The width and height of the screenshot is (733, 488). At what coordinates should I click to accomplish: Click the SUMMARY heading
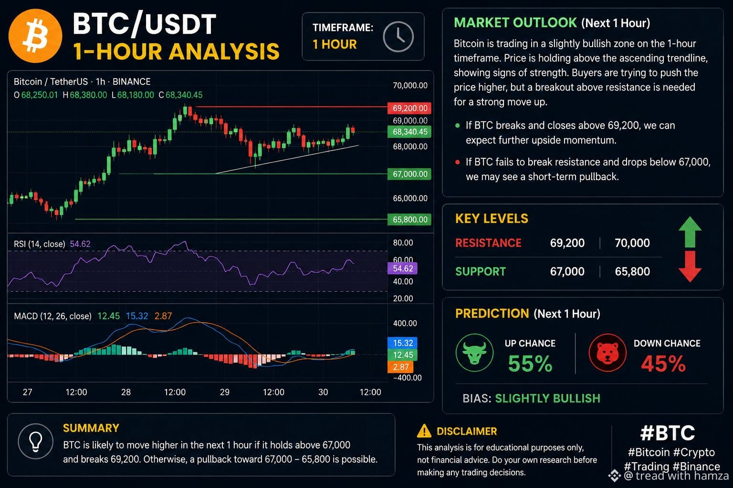(91, 428)
